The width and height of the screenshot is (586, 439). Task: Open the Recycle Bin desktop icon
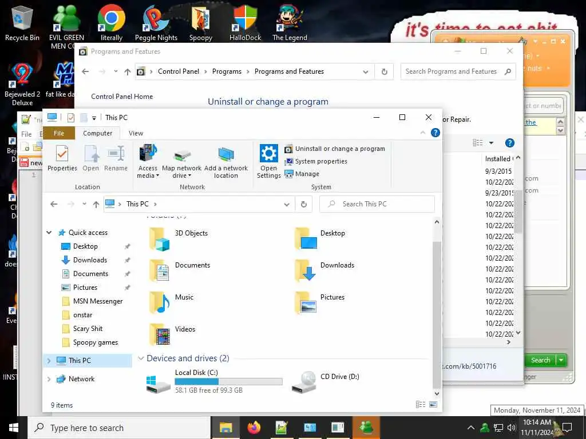point(22,23)
